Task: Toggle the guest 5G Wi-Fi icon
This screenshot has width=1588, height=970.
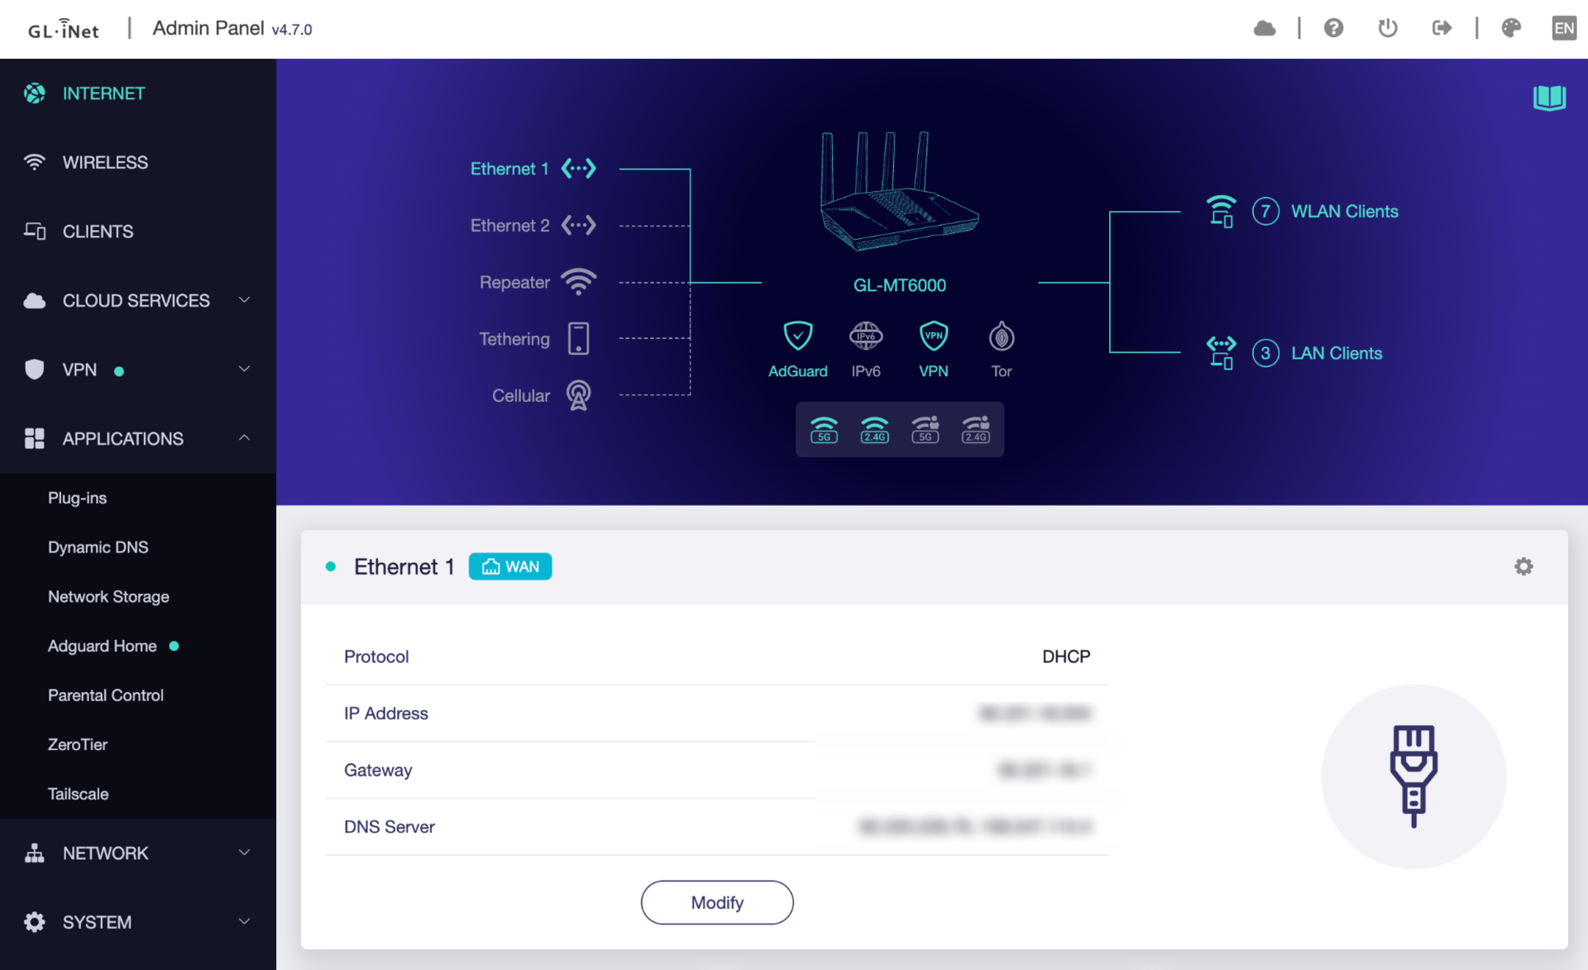Action: coord(925,430)
